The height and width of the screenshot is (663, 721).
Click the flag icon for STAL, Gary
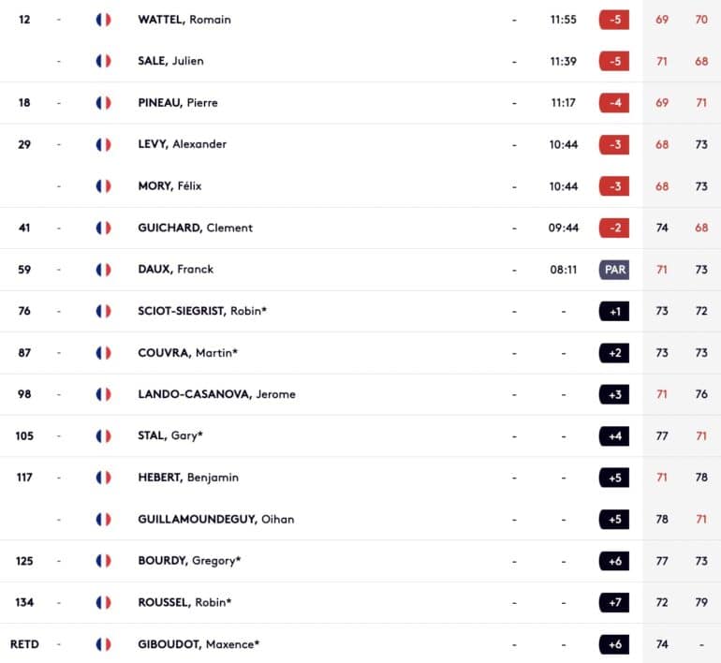tap(103, 435)
